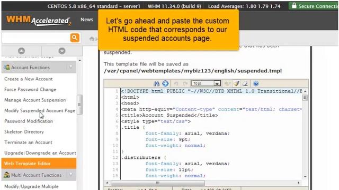Click the DOCTYPE line in code editor

pos(211,91)
